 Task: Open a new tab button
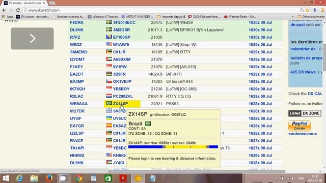click(52, 3)
